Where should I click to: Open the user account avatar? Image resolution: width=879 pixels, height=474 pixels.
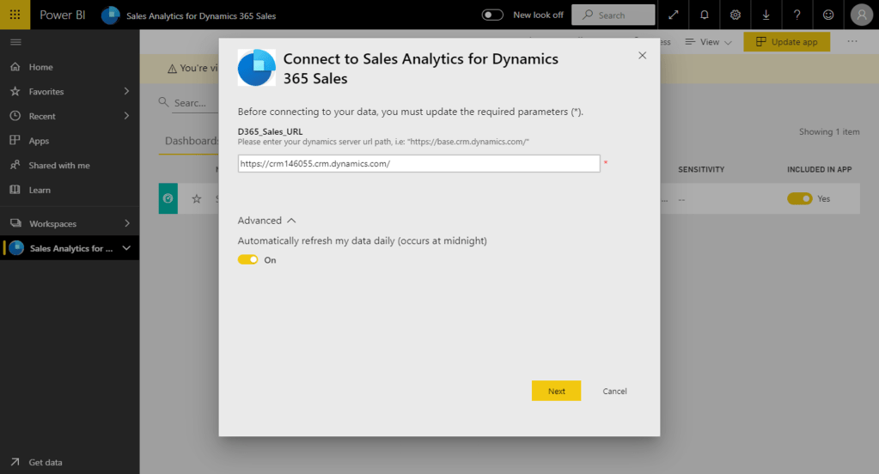(861, 15)
